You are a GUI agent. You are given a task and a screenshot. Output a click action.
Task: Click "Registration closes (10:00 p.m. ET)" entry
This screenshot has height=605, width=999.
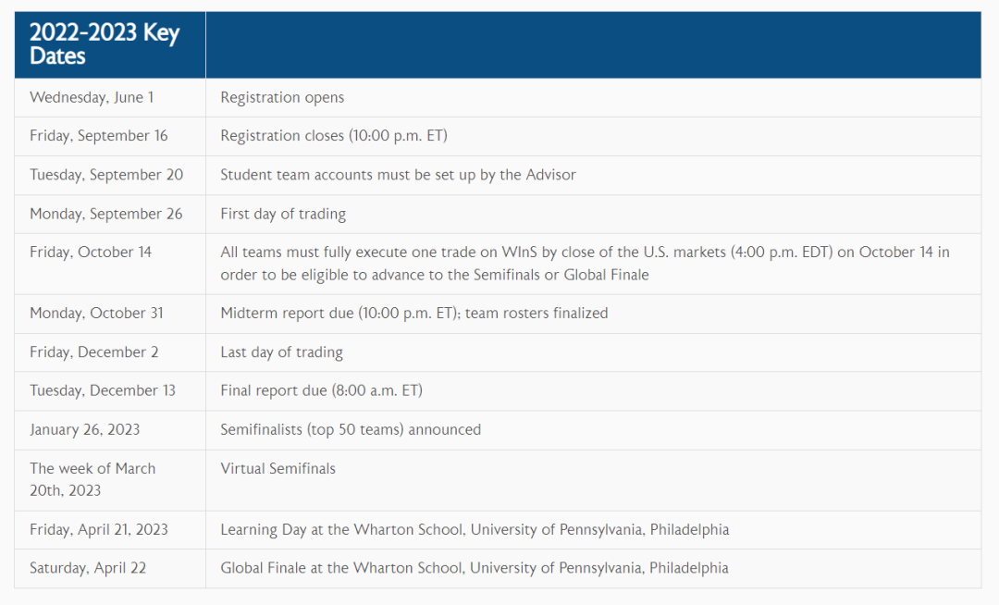[334, 136]
